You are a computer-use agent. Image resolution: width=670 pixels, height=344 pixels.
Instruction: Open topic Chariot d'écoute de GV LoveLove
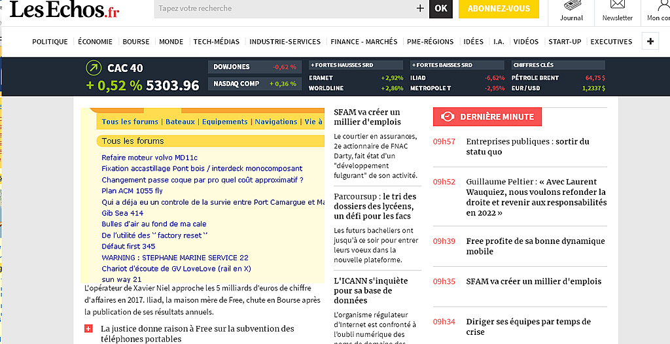click(176, 269)
